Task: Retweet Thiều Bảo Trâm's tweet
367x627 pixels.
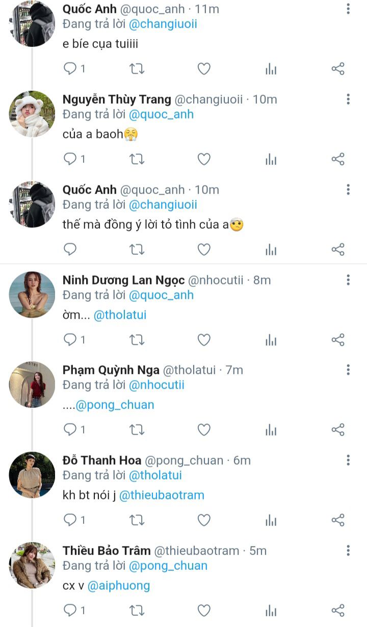Action: (x=137, y=610)
